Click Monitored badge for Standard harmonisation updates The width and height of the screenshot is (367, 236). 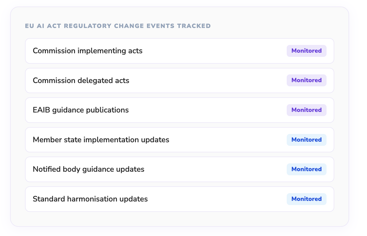[306, 199]
